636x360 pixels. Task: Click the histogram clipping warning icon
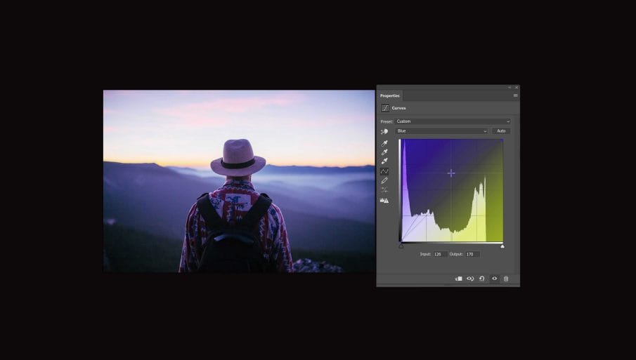pos(384,200)
